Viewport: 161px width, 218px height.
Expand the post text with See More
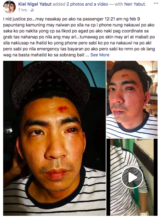100,55
